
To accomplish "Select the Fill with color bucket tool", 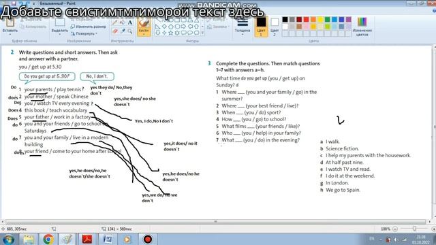I will point(122,22).
